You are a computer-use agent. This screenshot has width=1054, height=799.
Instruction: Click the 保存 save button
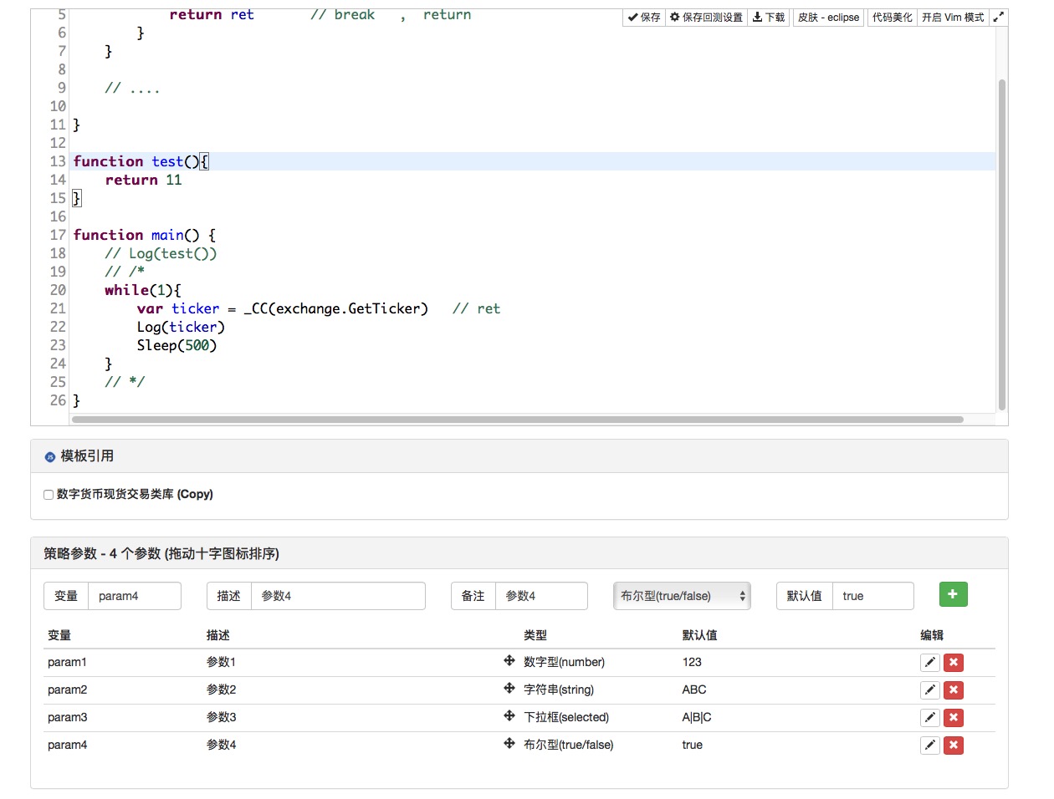tap(644, 17)
